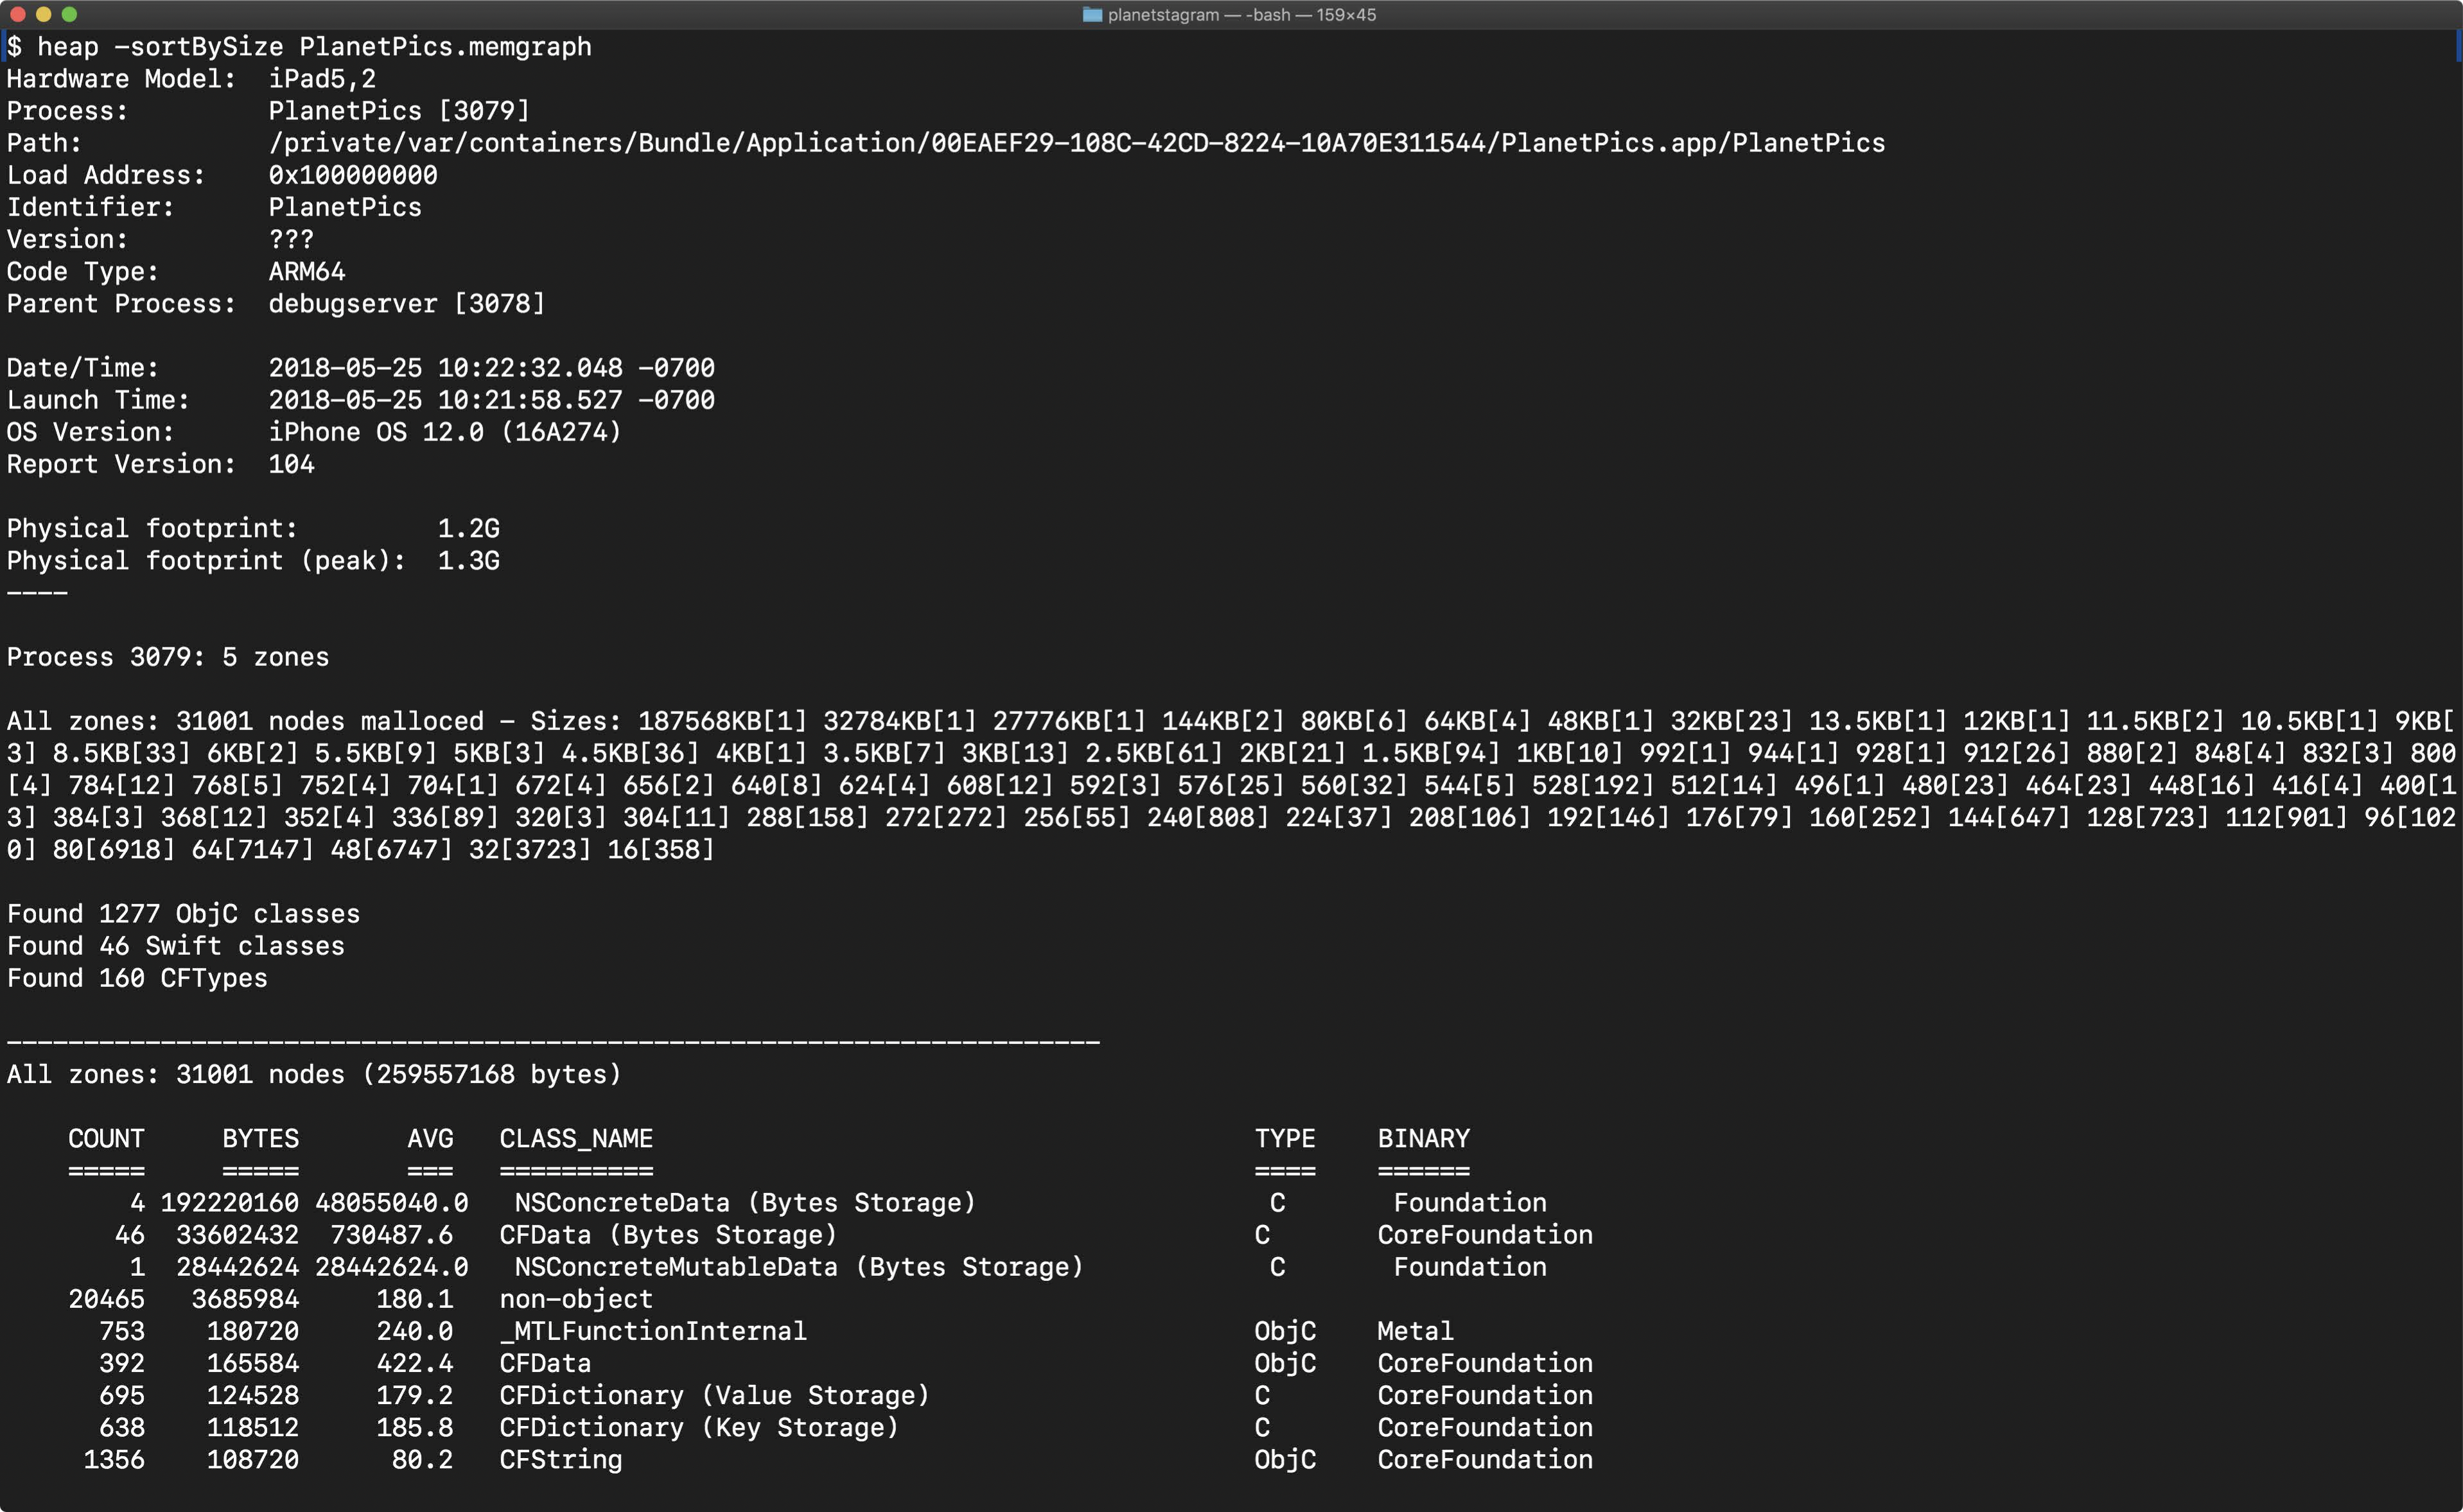
Task: Click the Process value 'PlanetPics [3079]'
Action: (x=399, y=111)
